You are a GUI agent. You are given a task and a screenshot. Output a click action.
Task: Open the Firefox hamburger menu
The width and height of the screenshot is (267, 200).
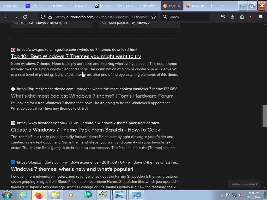click(261, 17)
